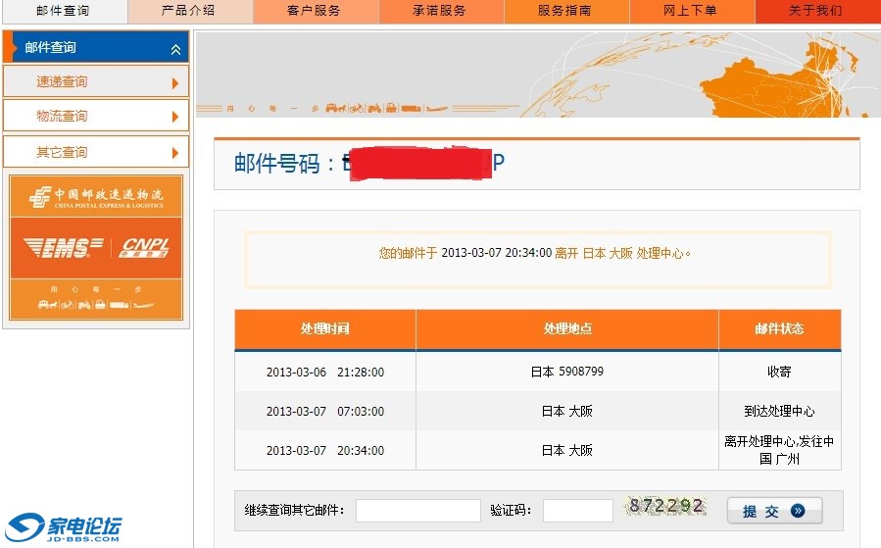Viewport: 881px width, 548px height.
Task: Select the 承诺服务 navigation tab
Action: click(x=440, y=11)
